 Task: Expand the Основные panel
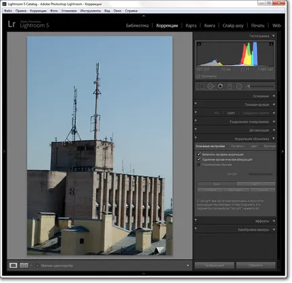point(274,96)
